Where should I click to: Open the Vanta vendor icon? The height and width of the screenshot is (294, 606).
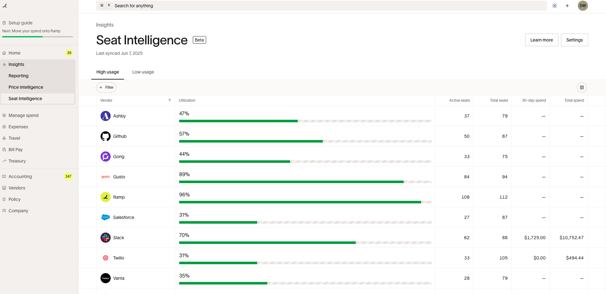point(106,278)
